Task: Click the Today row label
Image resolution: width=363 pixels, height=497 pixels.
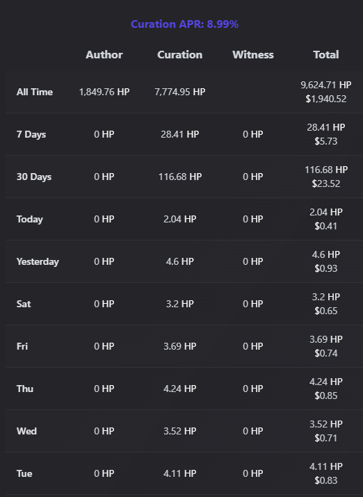Action: [x=29, y=220]
